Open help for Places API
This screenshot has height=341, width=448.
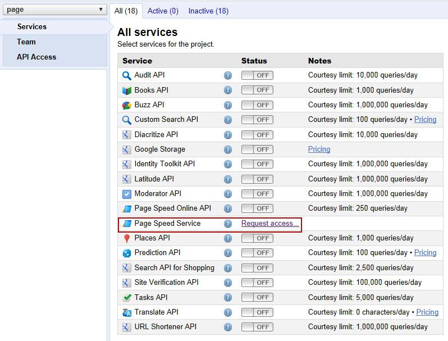pos(228,238)
